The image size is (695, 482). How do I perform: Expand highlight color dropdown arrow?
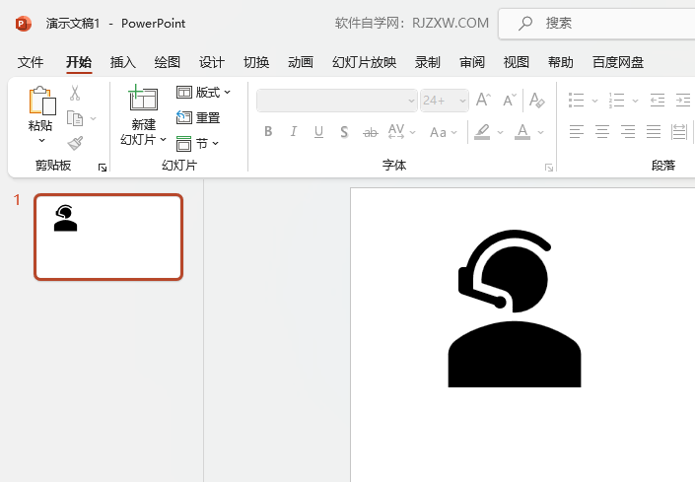(501, 132)
